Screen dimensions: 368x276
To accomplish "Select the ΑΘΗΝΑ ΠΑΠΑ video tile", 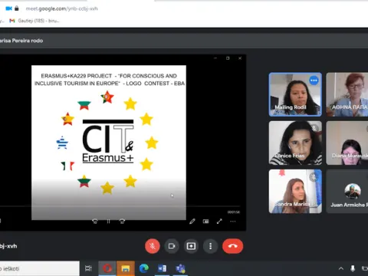I will pos(347,94).
